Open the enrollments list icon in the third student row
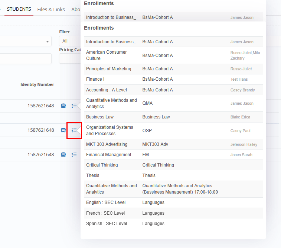The image size is (281, 248). pos(74,155)
